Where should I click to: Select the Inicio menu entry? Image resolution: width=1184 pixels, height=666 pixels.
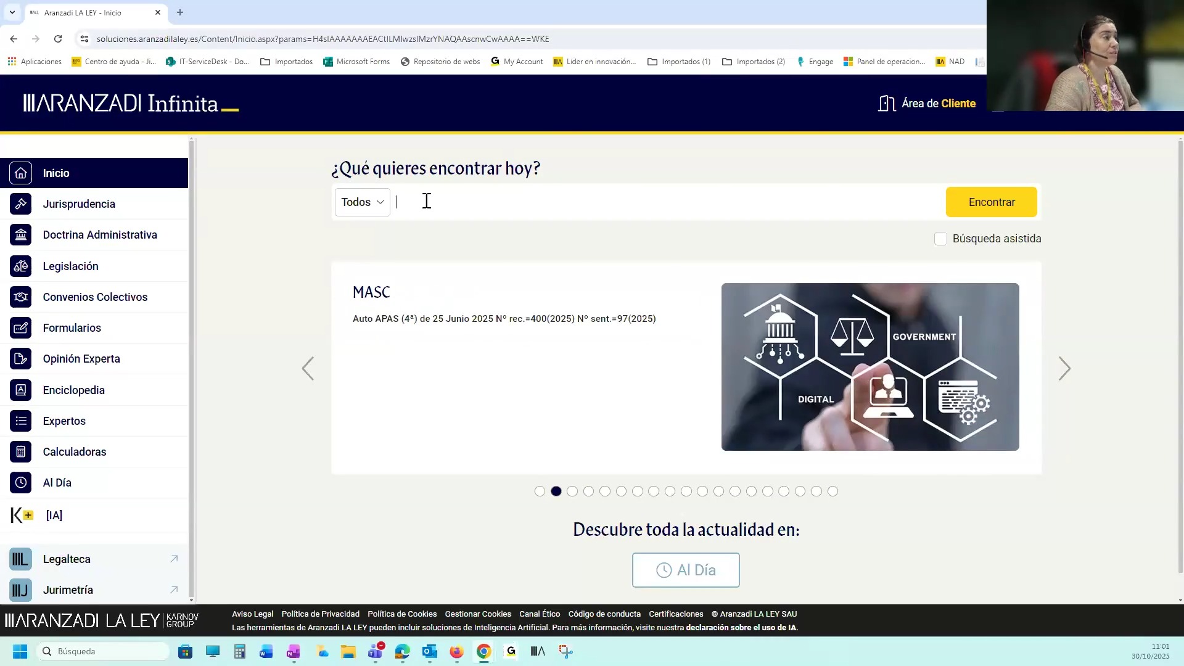coord(56,173)
